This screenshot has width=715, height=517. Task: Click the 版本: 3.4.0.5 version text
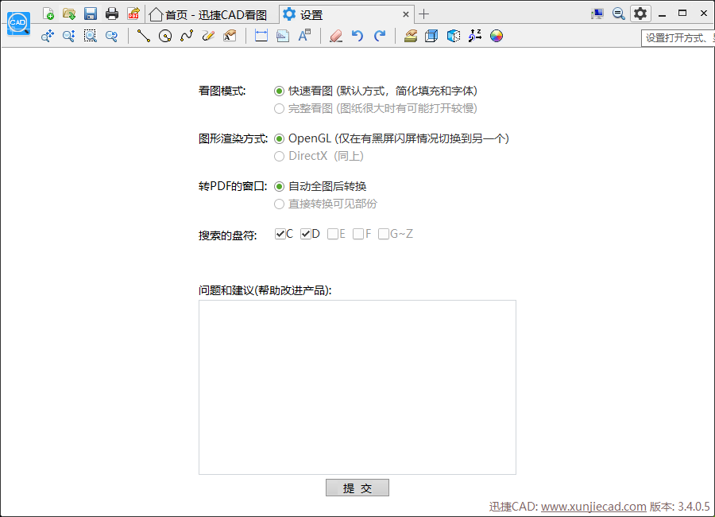[x=679, y=507]
